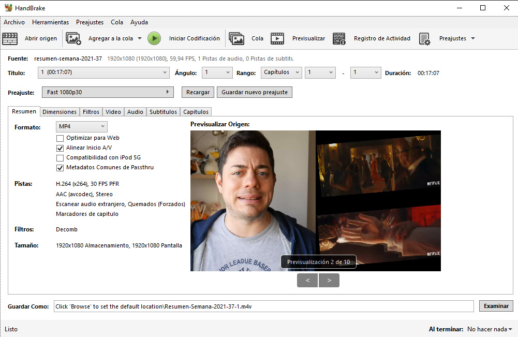The height and width of the screenshot is (337, 518).
Task: Click the HandBrake app icon in title bar
Action: (x=8, y=8)
